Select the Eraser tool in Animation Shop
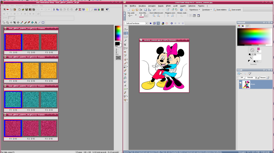The width and height of the screenshot is (274, 153). point(29,22)
